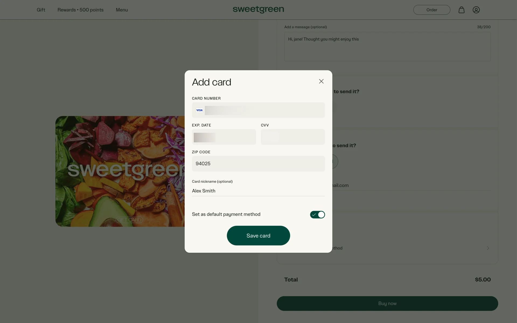
Task: Edit the ZIP code field 94025
Action: [x=258, y=164]
